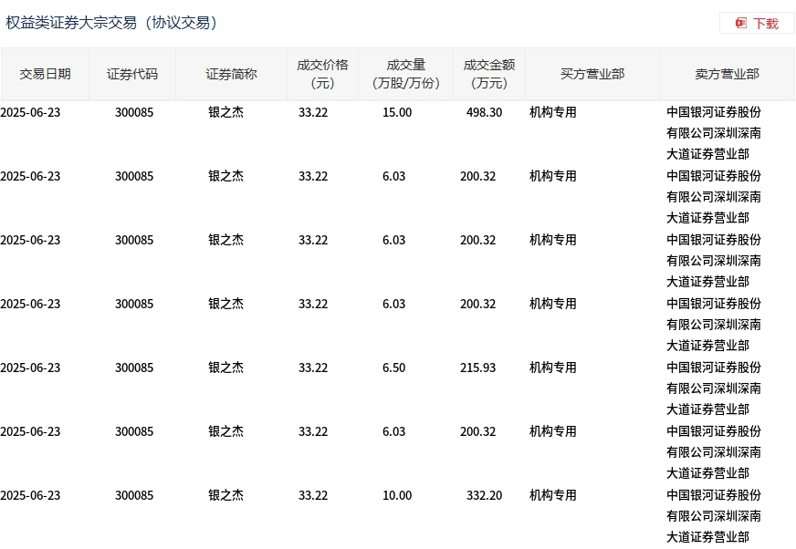Click the 498.30 transaction amount cell
The image size is (796, 549).
pos(484,112)
